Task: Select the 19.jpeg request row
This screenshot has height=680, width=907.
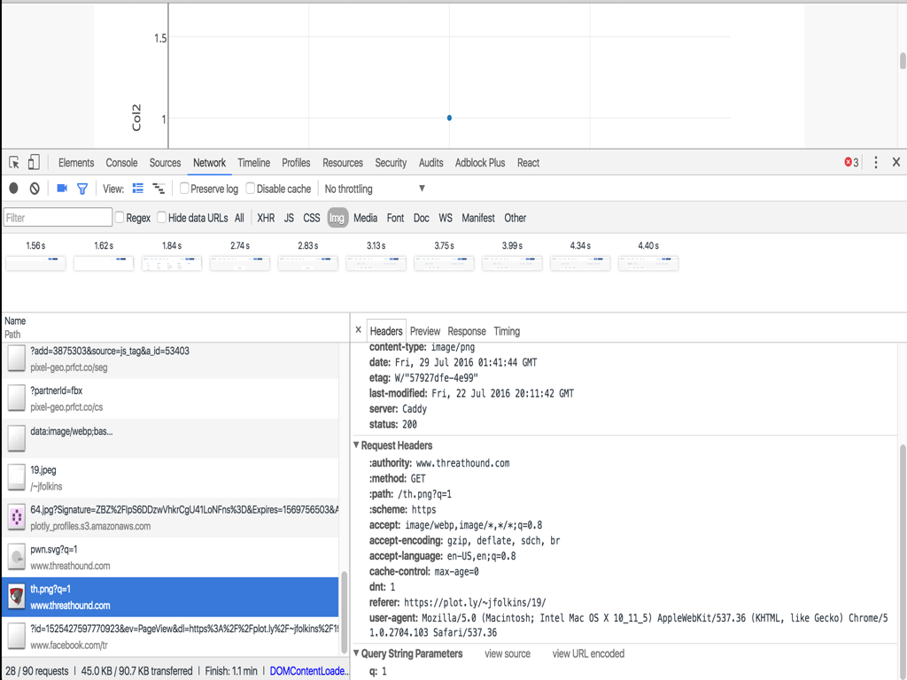Action: (x=170, y=477)
